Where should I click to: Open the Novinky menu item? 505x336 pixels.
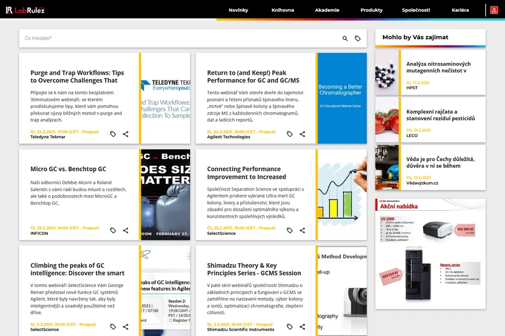[x=238, y=10]
